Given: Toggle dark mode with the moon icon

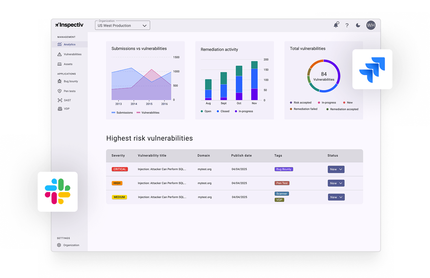Looking at the screenshot, I should [x=358, y=25].
